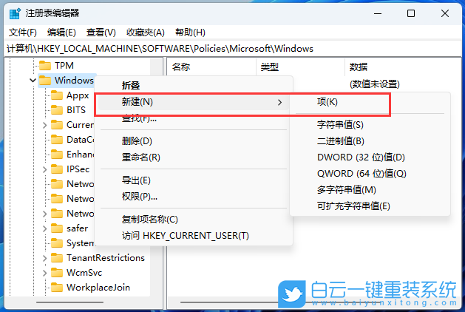
Task: Select QWORD (64 位)值(Q) in the submenu
Action: [370, 174]
